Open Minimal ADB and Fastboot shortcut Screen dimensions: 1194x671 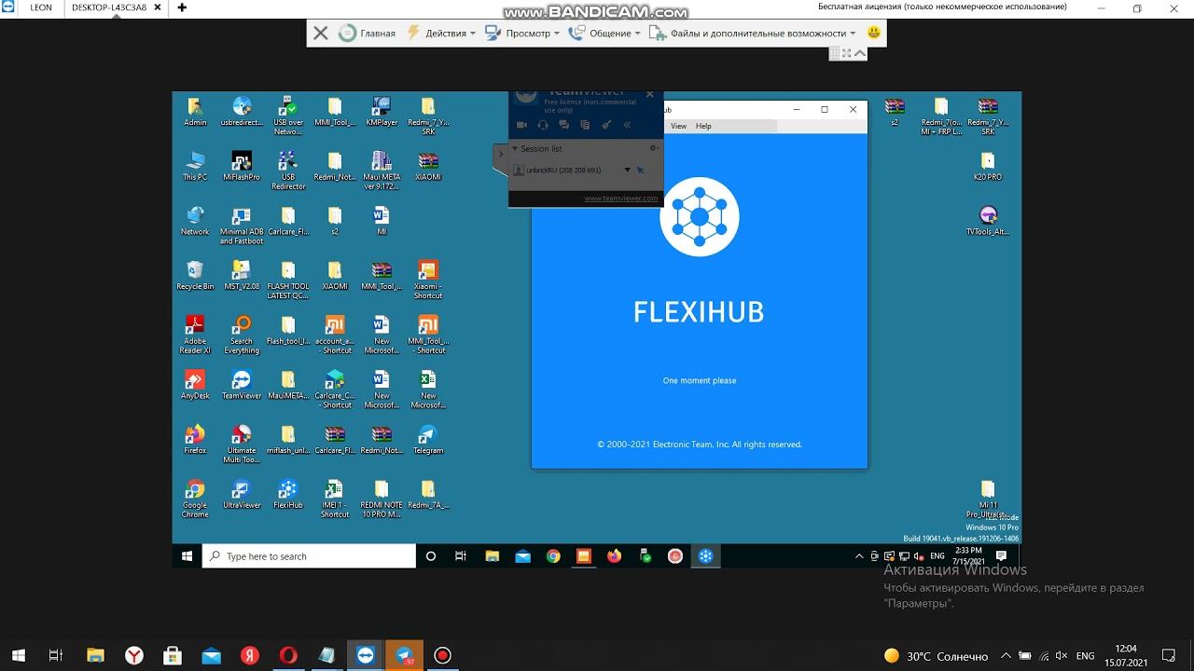tap(242, 225)
